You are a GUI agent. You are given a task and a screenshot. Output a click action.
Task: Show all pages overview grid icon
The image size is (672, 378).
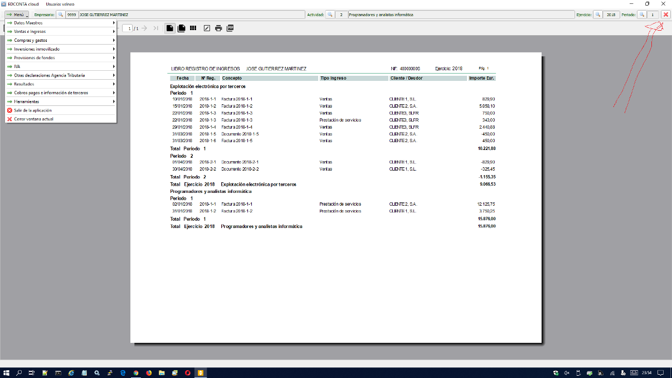(x=193, y=28)
